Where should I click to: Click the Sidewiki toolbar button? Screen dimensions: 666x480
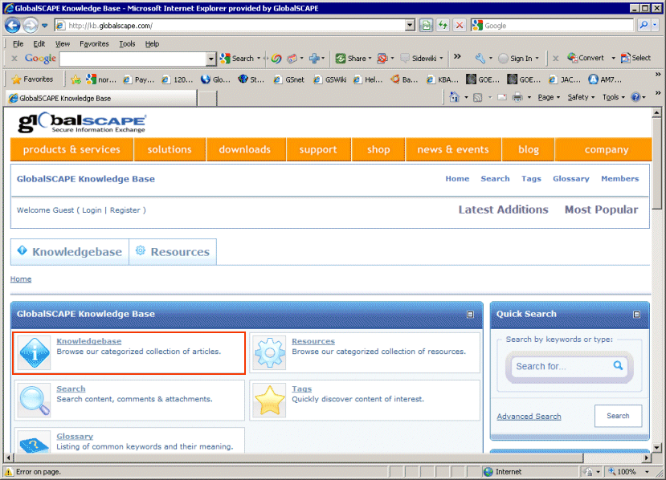pos(421,58)
